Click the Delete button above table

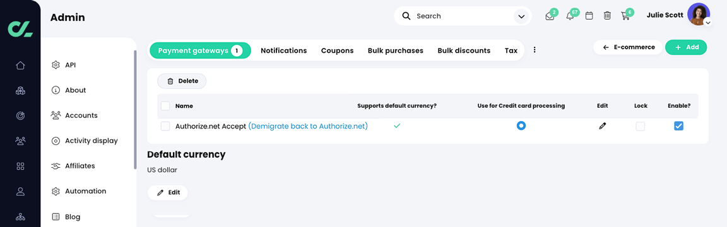point(182,81)
